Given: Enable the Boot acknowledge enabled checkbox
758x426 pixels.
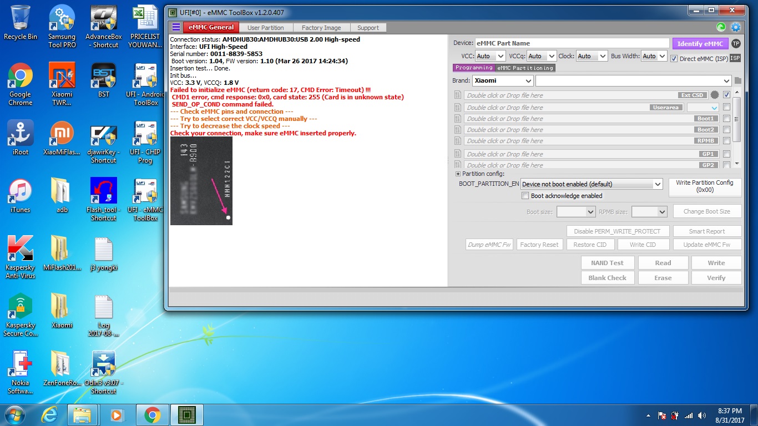Looking at the screenshot, I should [x=525, y=196].
